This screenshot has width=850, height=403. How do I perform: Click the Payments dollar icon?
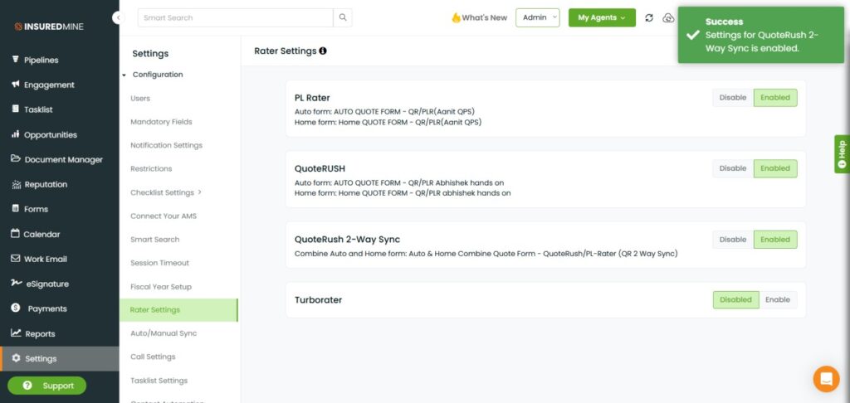click(x=15, y=308)
